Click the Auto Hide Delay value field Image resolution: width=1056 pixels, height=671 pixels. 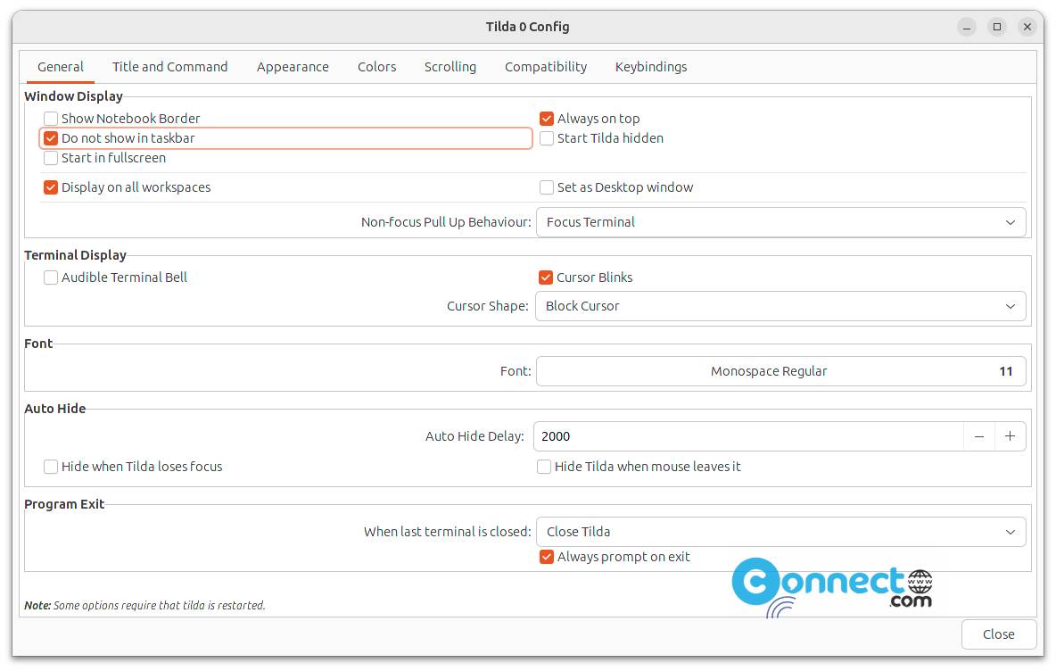[748, 436]
